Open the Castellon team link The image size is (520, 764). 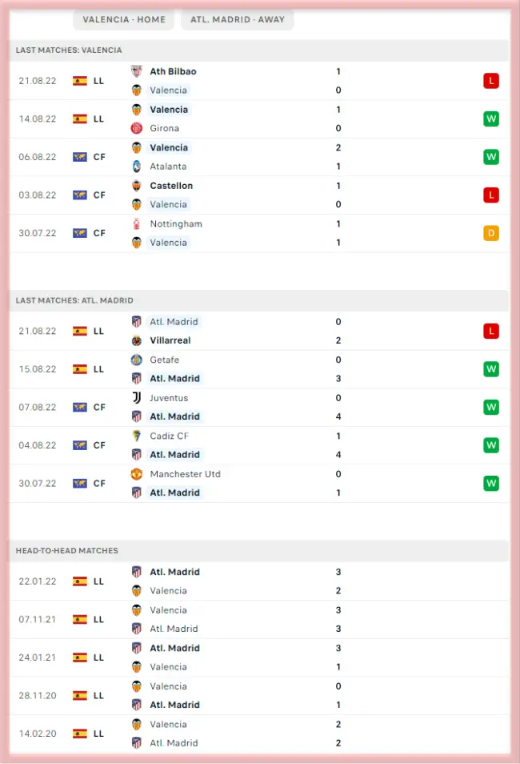(x=171, y=186)
